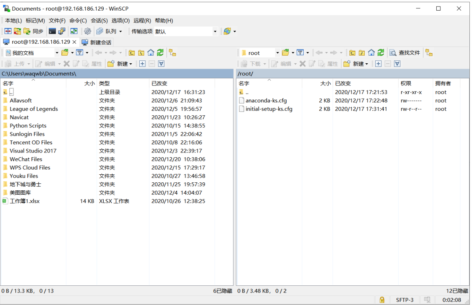Viewport: 472px width, 305px height.
Task: Click local panel select-all triangle icon
Action: [161, 64]
